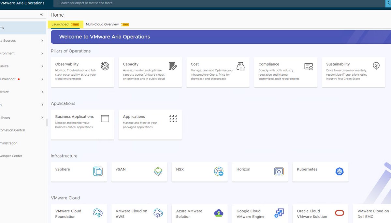
Task: Click the Compliance certificate icon
Action: (x=309, y=67)
